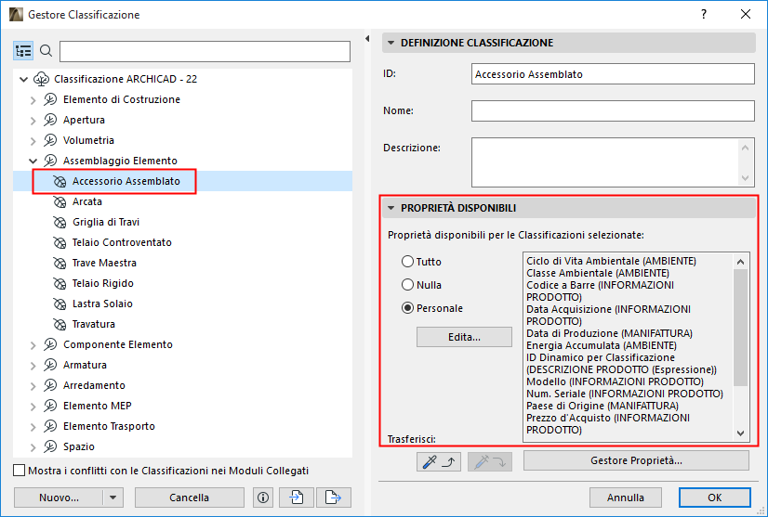Screen dimensions: 768x517
Task: Click the Classificazione ARCHICAD - 22 tree icon
Action: [x=41, y=79]
